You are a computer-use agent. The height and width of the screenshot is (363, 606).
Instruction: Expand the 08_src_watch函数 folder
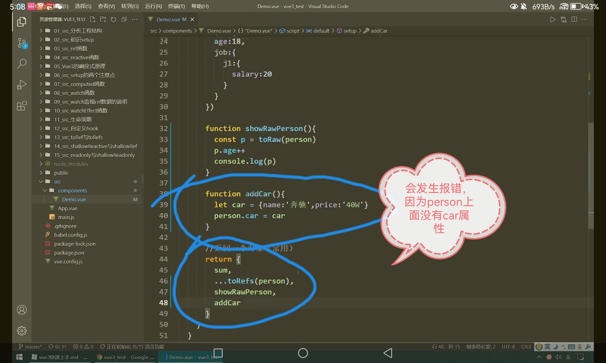(74, 93)
